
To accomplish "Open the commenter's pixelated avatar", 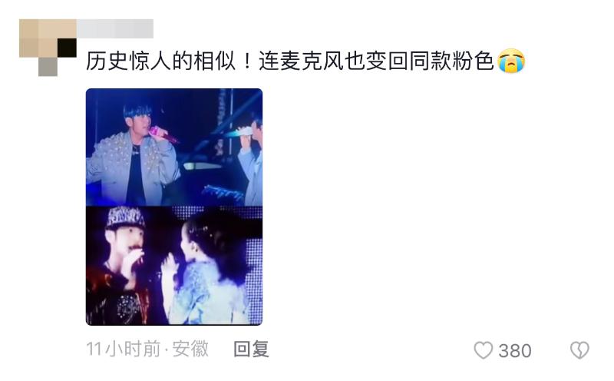I will tap(48, 47).
